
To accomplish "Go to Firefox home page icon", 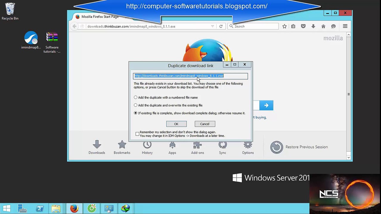I will (323, 26).
